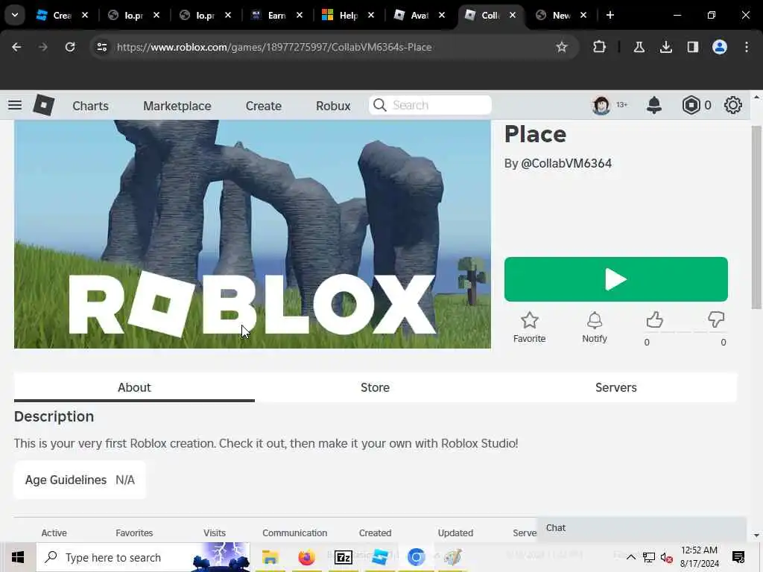Show hidden system tray icons
The width and height of the screenshot is (763, 572).
pyautogui.click(x=630, y=557)
